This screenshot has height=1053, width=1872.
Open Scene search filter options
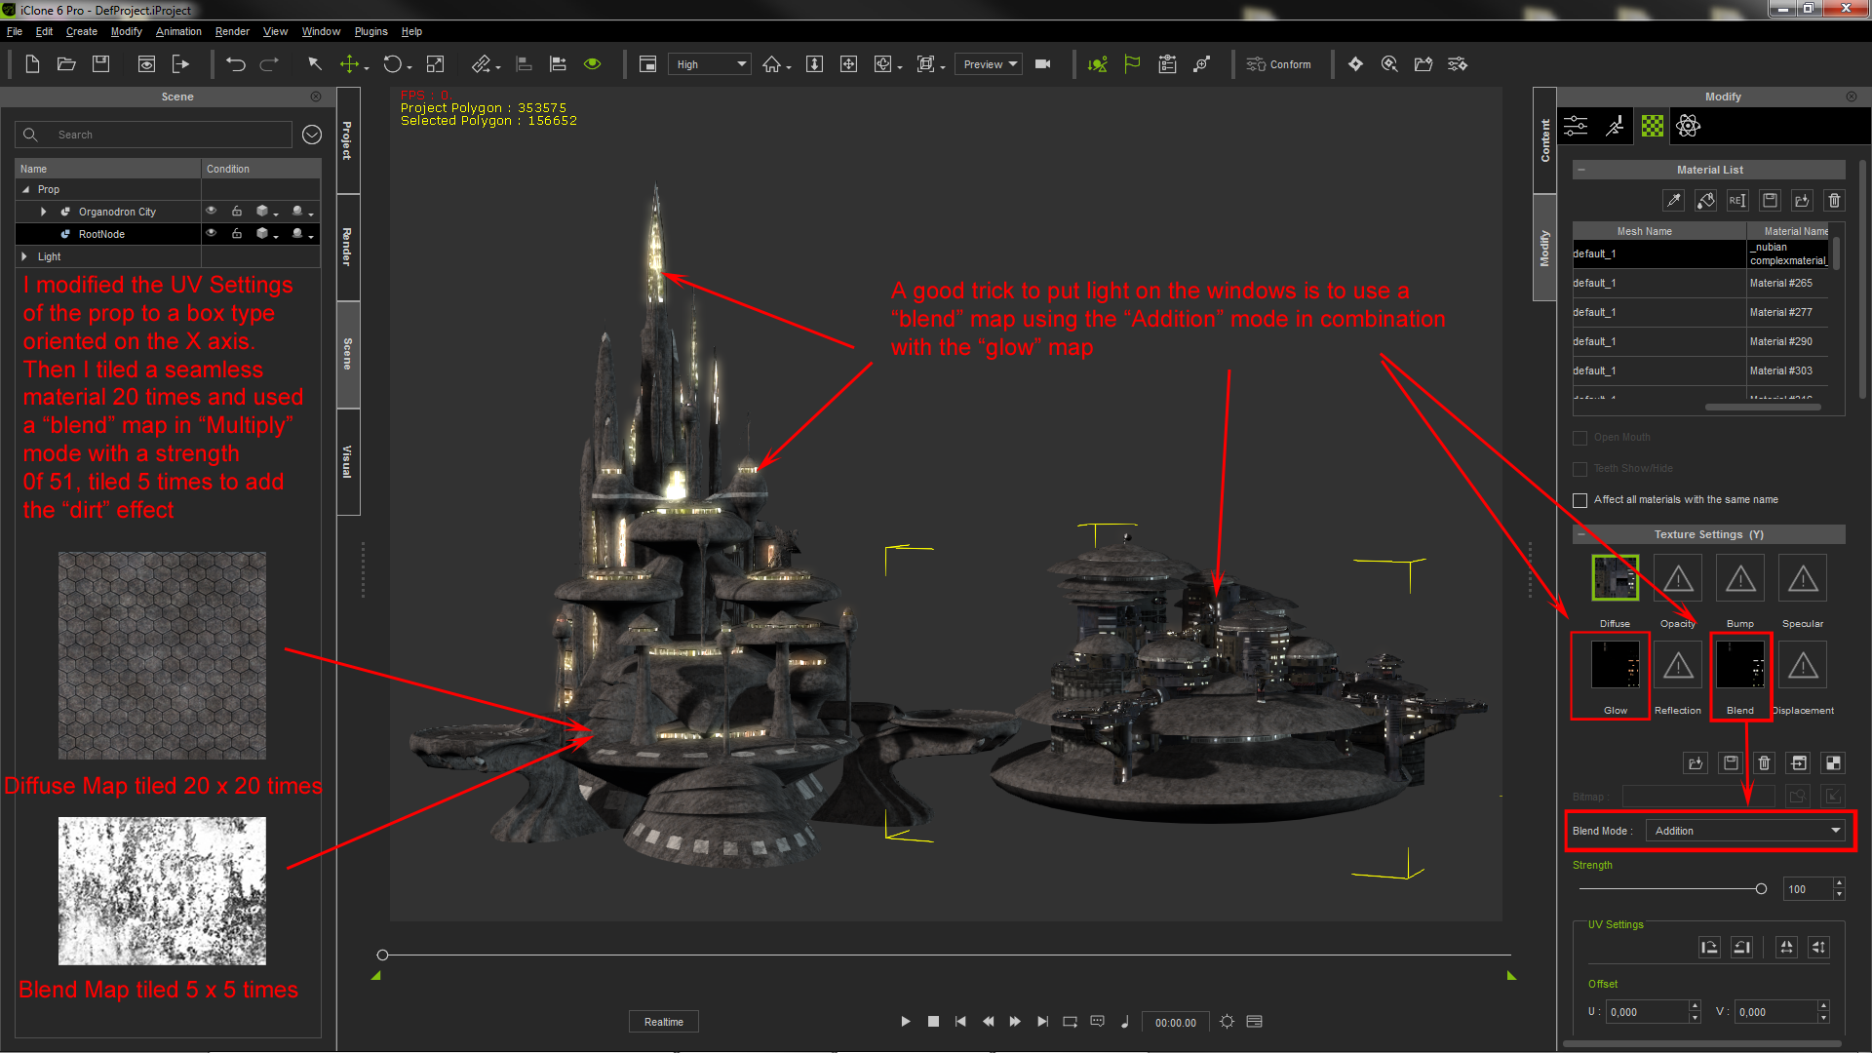(x=312, y=135)
